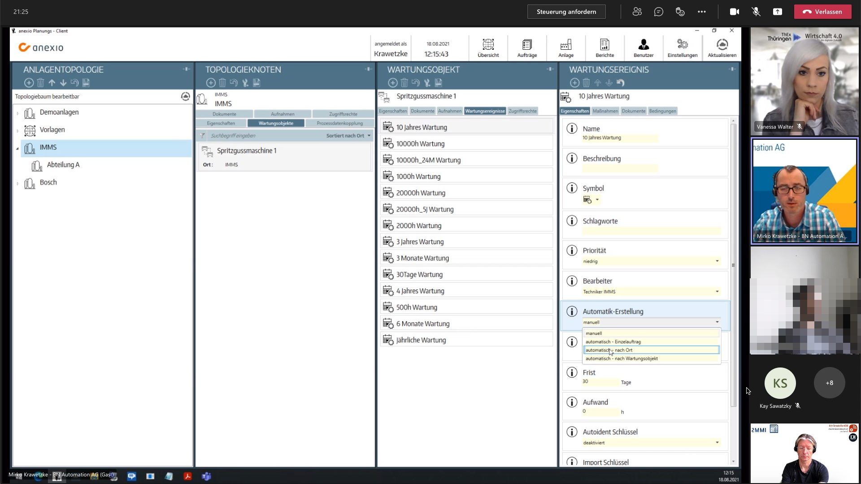Toggle camera in Teams meeting bar
Image resolution: width=861 pixels, height=484 pixels.
pos(735,12)
